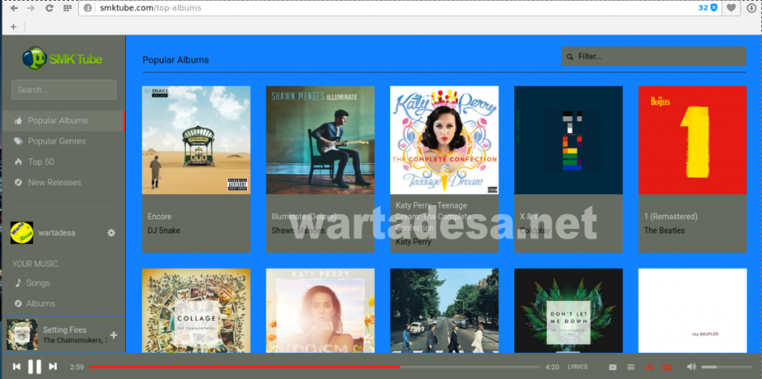Open the LYRICS panel
The image size is (762, 379).
click(577, 367)
